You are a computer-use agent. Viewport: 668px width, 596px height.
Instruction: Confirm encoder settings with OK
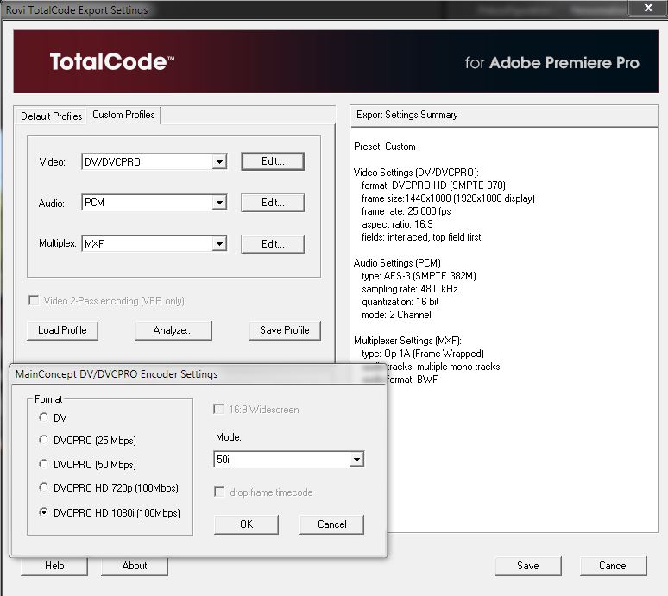coord(246,524)
